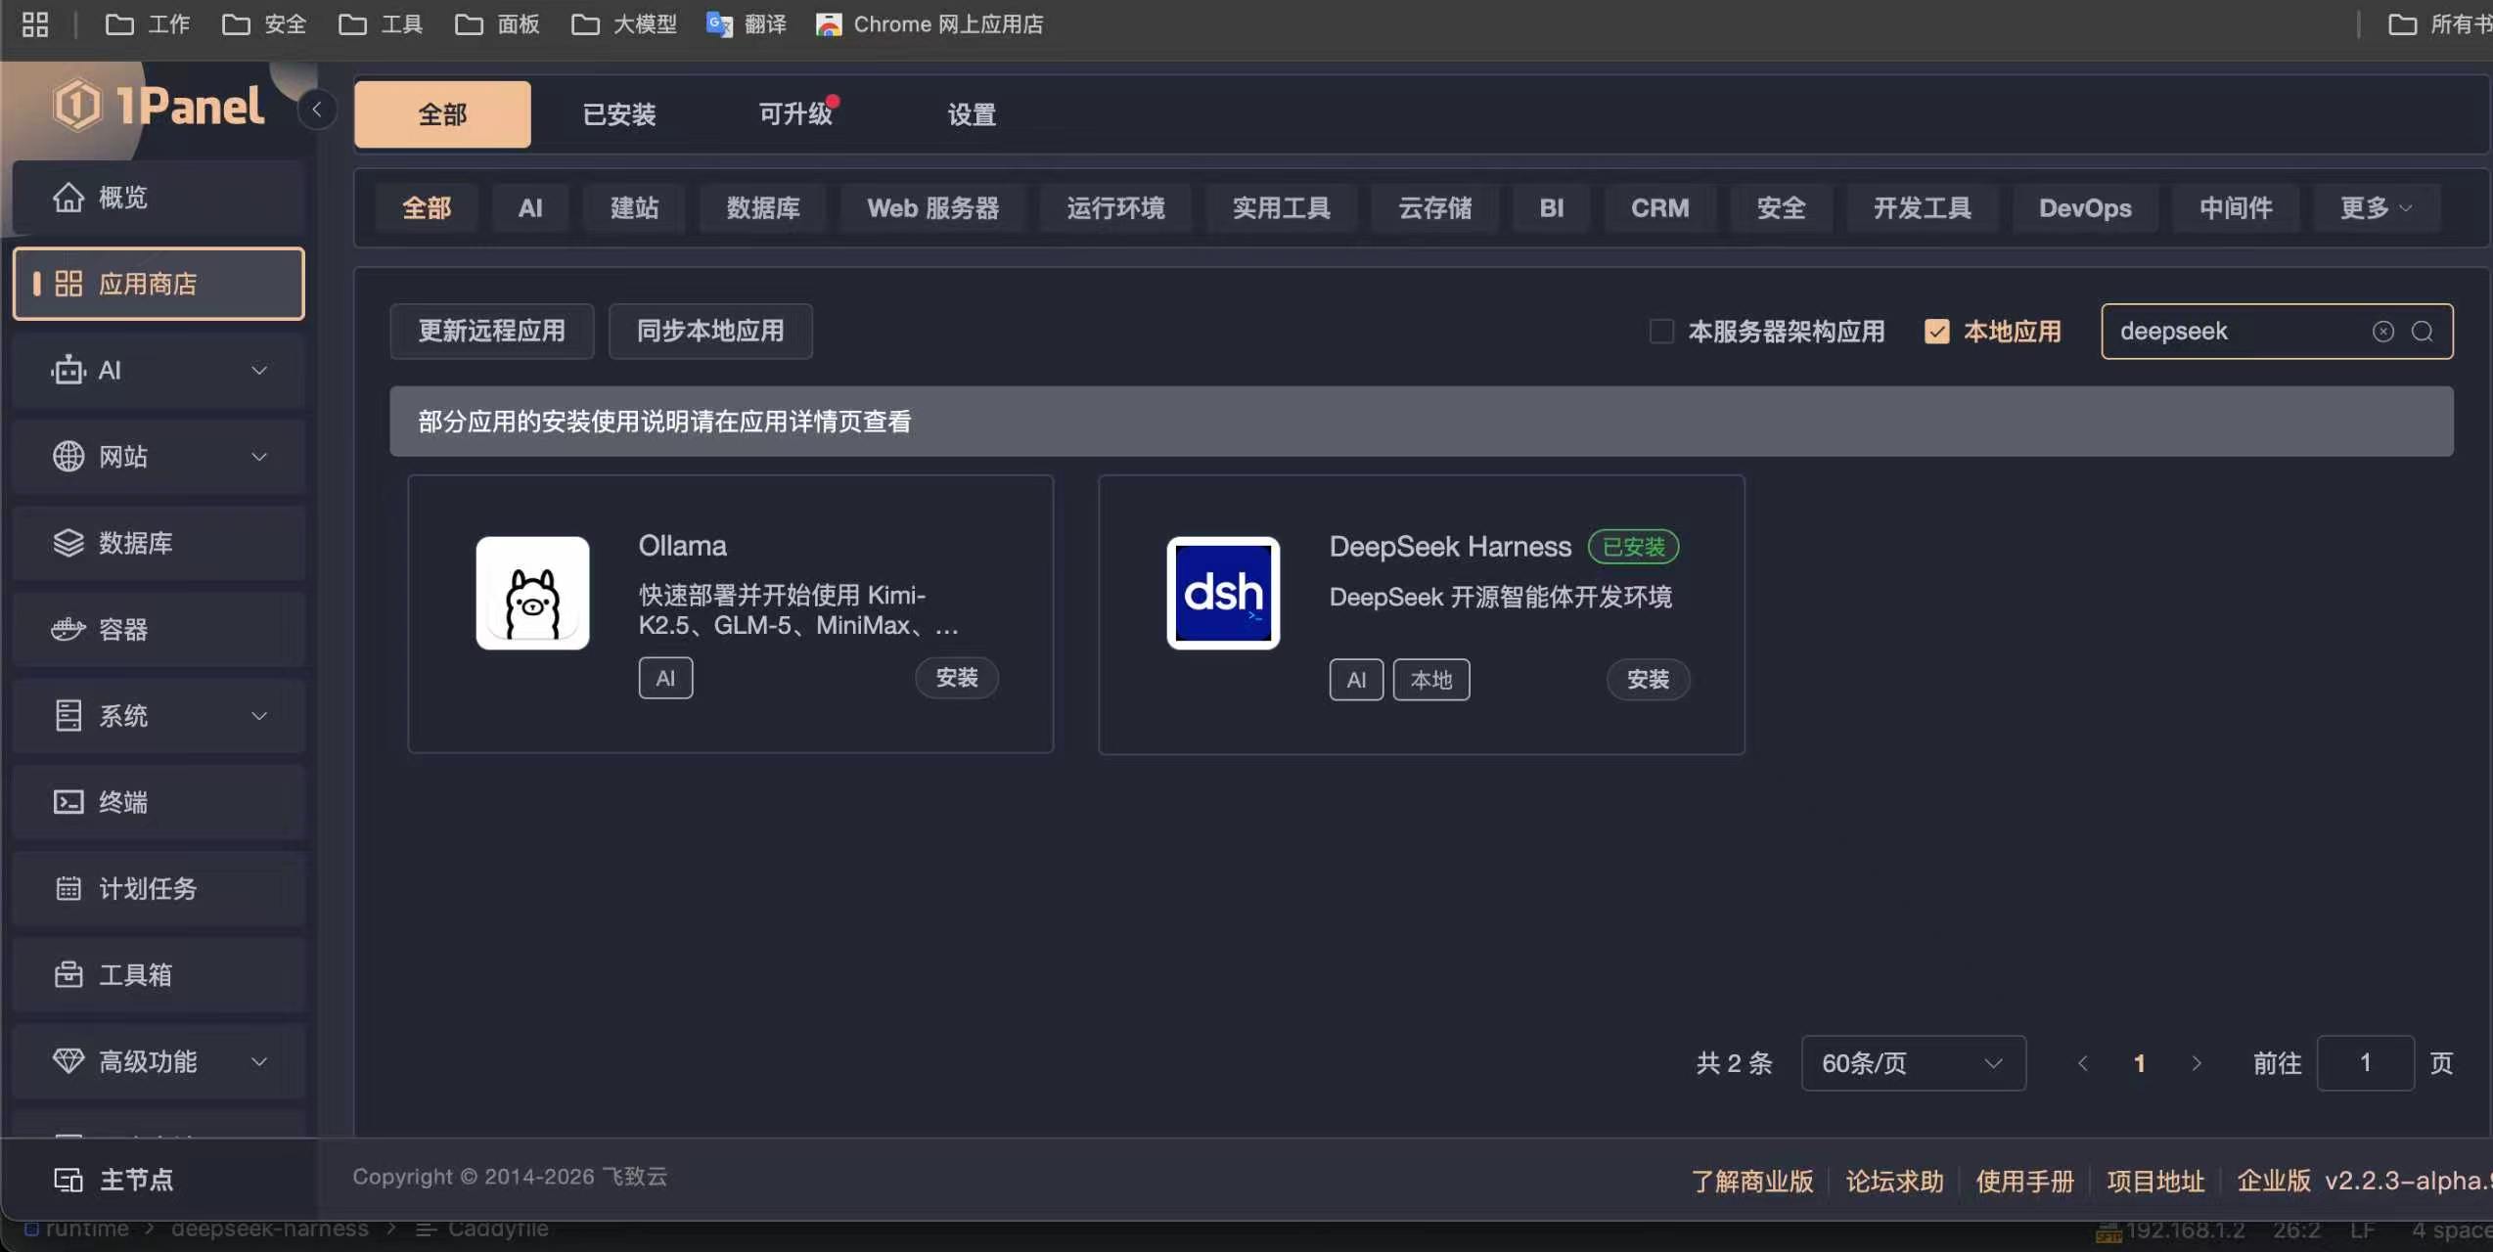
Task: Open the 60条/页 page size dropdown
Action: pyautogui.click(x=1913, y=1063)
